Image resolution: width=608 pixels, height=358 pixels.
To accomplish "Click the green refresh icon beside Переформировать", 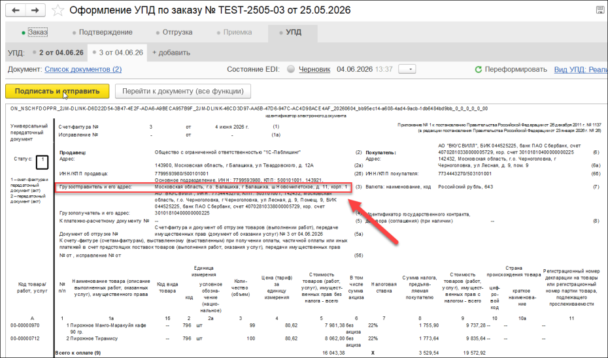I will click(x=478, y=69).
